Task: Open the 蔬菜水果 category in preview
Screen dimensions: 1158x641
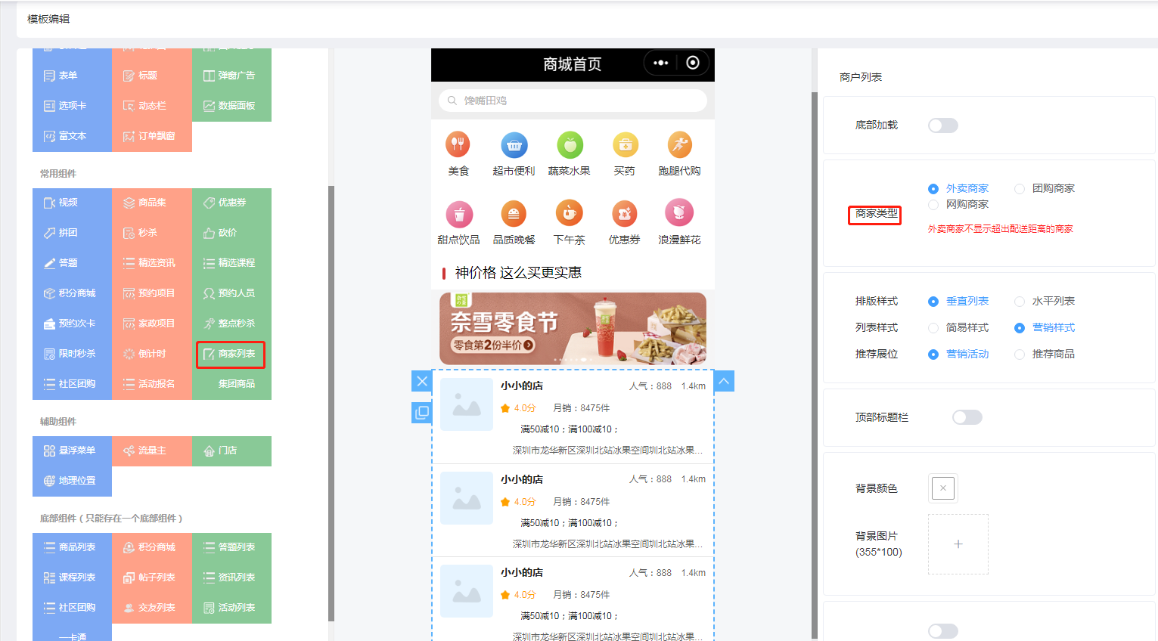Action: (x=569, y=154)
